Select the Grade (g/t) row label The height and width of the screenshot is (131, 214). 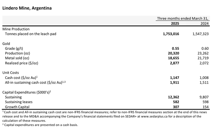click(x=14, y=48)
